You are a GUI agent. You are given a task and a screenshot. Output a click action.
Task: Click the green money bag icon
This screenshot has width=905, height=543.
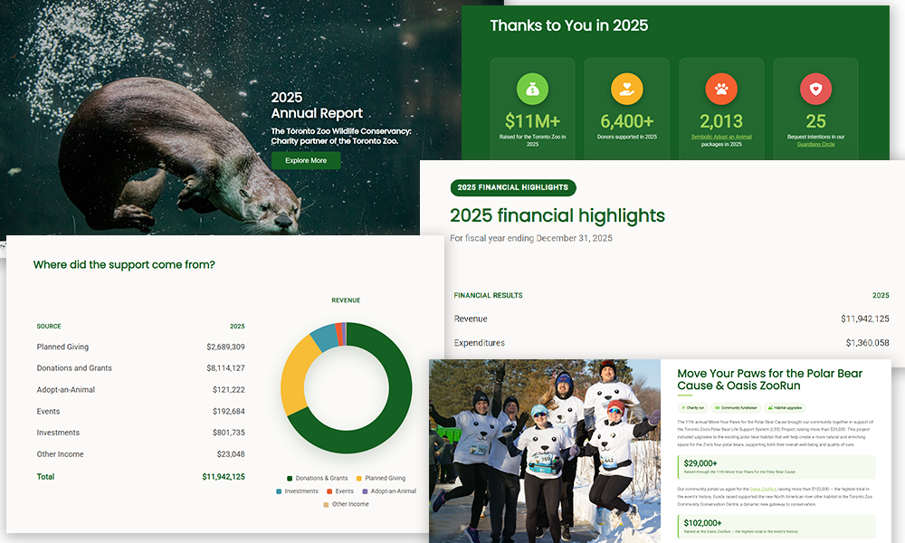click(532, 89)
